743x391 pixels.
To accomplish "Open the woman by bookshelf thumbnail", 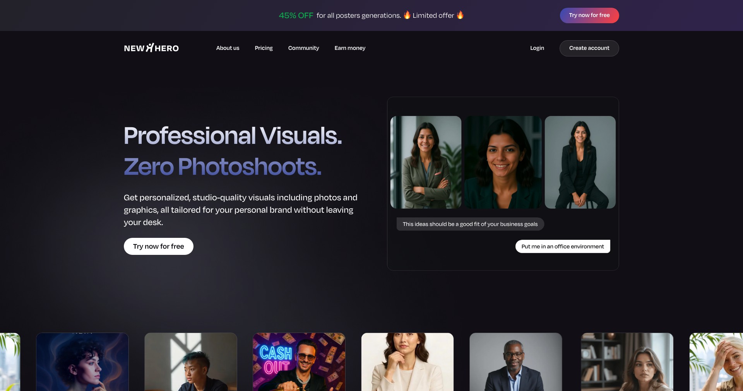I will point(627,362).
